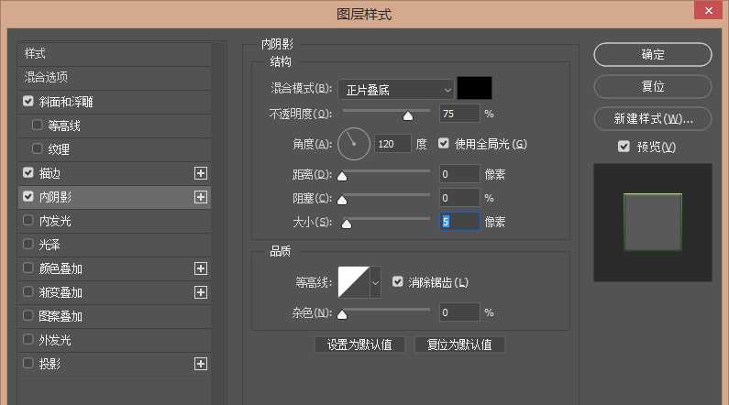Click the 等高线 contour preview thumbnail
The width and height of the screenshot is (729, 405).
click(353, 282)
